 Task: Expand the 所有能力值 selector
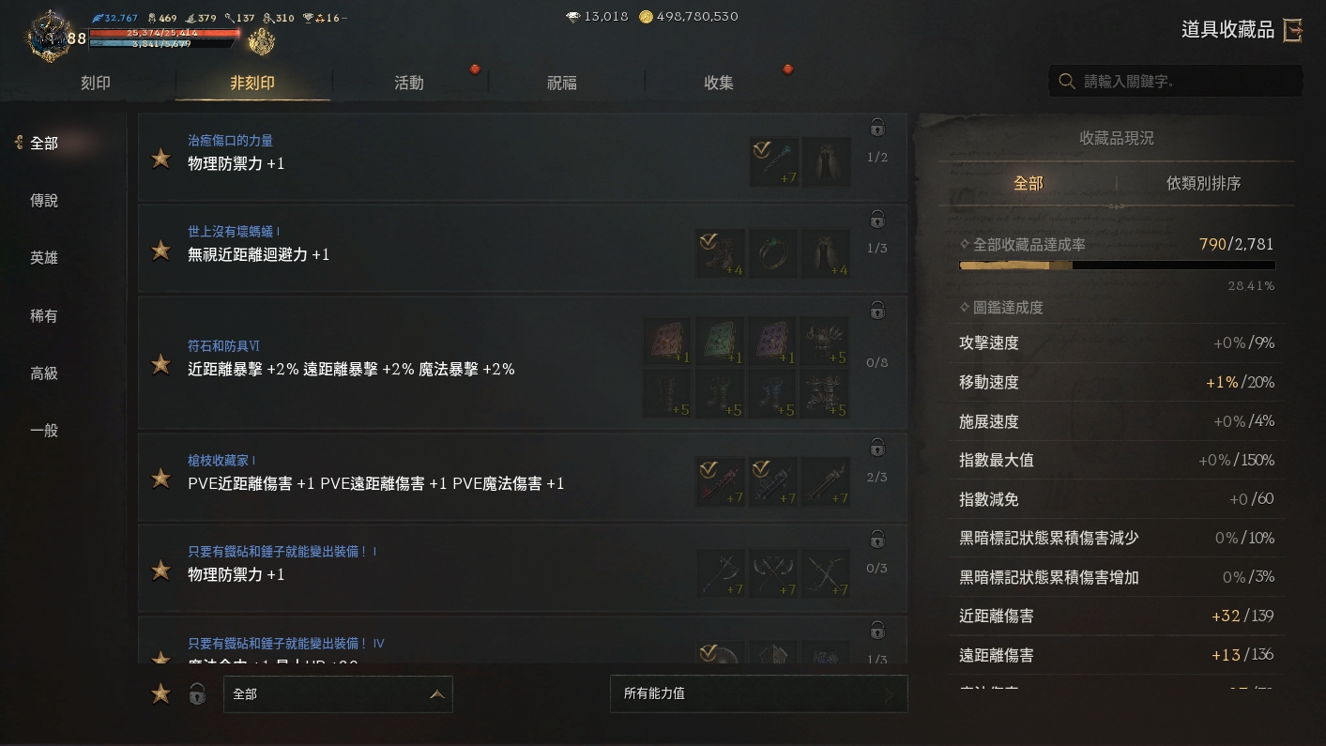pyautogui.click(x=758, y=693)
